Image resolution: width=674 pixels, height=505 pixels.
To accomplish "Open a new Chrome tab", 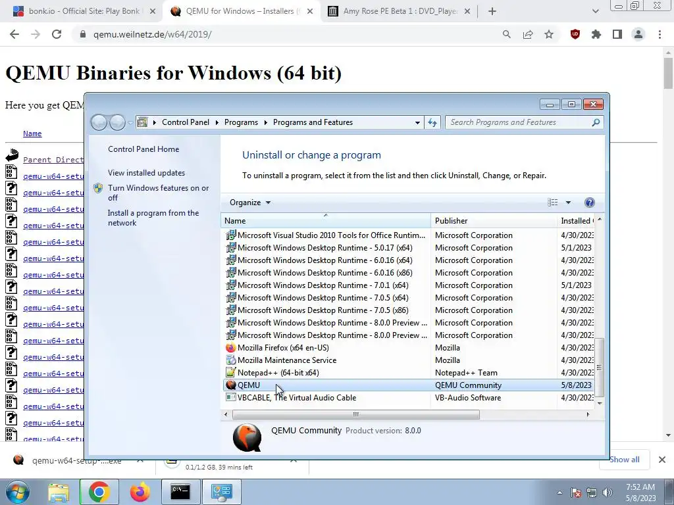I will pos(492,11).
